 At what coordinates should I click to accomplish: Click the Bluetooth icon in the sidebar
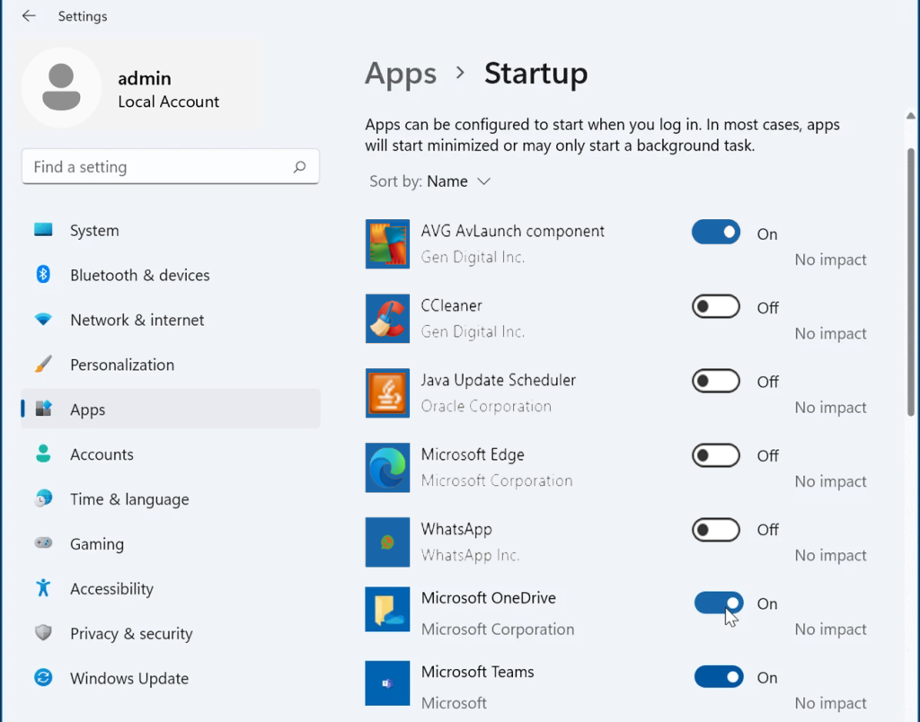click(43, 274)
